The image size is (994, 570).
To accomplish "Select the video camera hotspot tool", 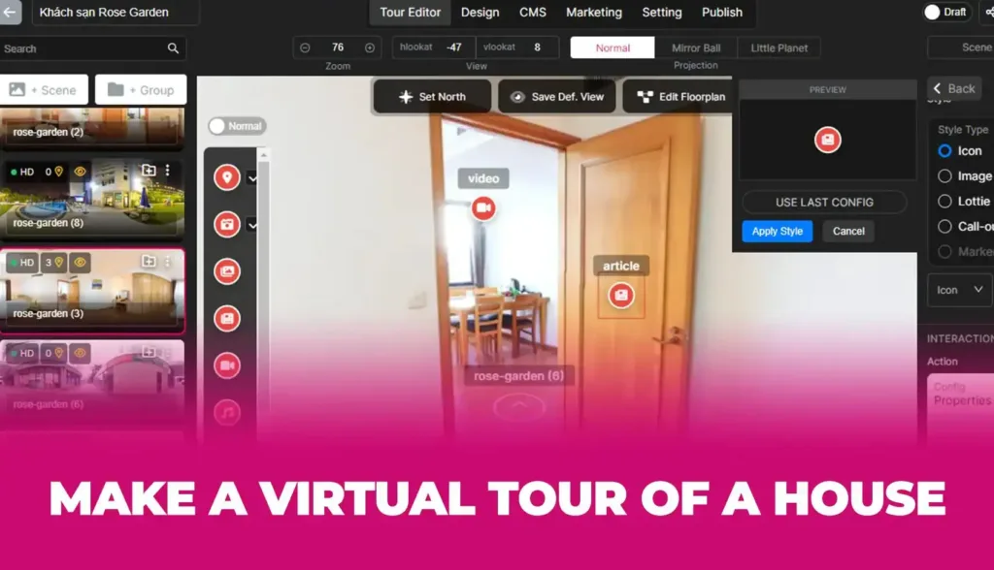I will tap(227, 365).
